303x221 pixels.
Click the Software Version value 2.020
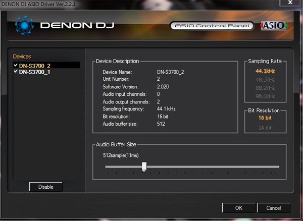(x=163, y=87)
